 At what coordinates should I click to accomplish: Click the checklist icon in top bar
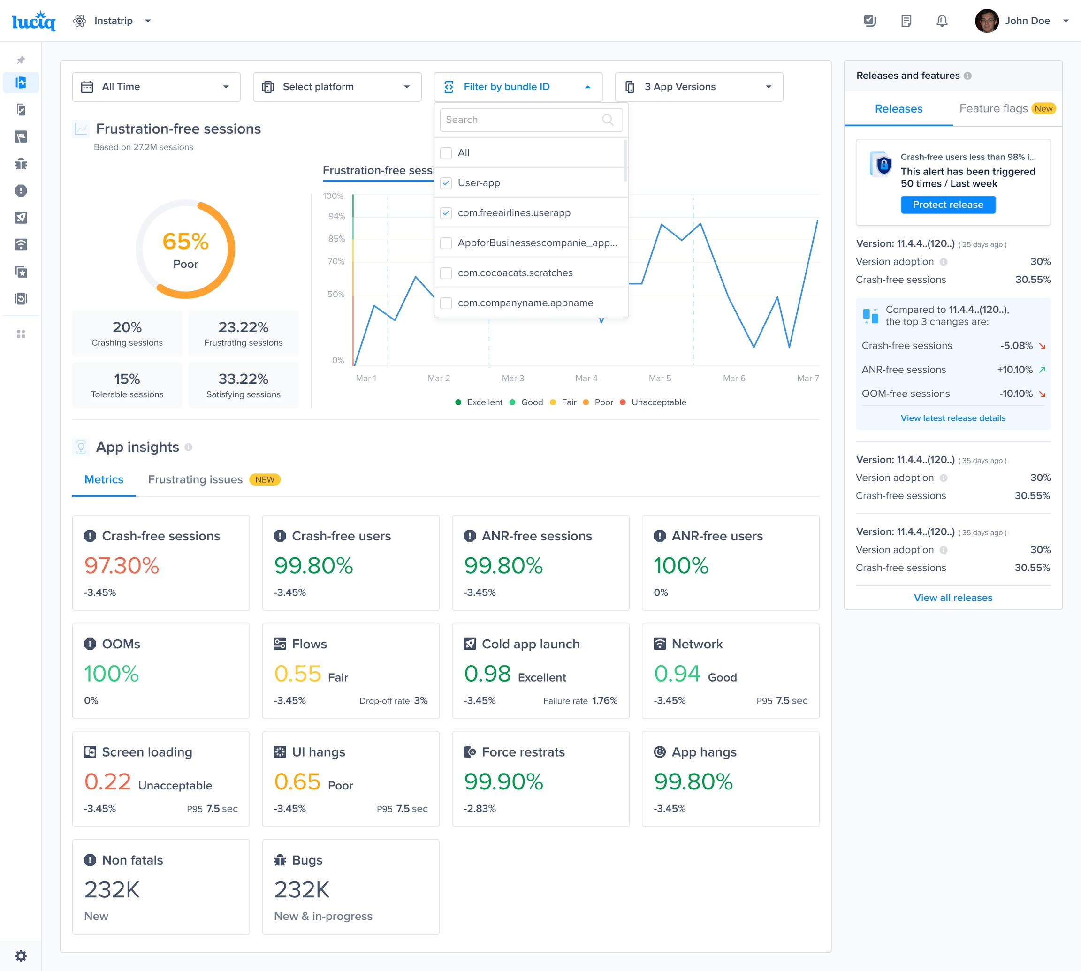(870, 21)
